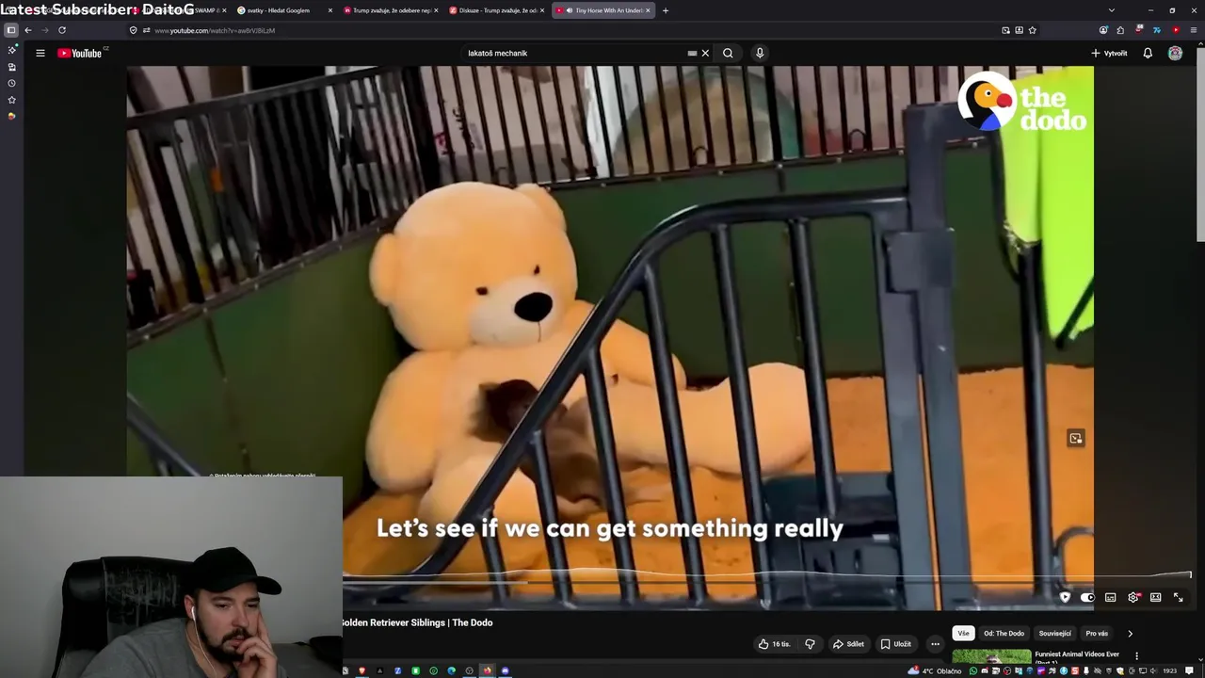
Task: Focus the YouTube search field
Action: pos(574,53)
